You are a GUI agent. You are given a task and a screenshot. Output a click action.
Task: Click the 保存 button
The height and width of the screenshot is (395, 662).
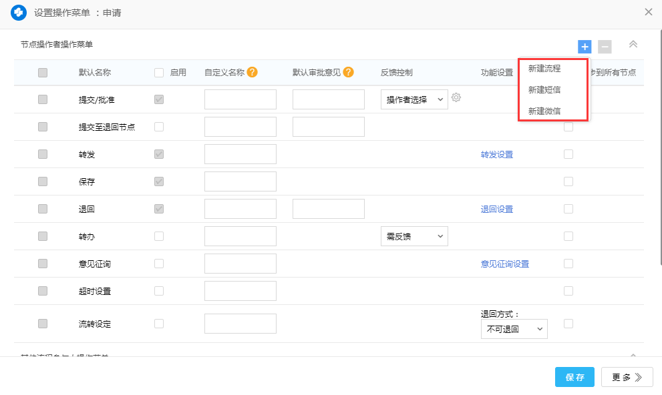[x=574, y=377]
